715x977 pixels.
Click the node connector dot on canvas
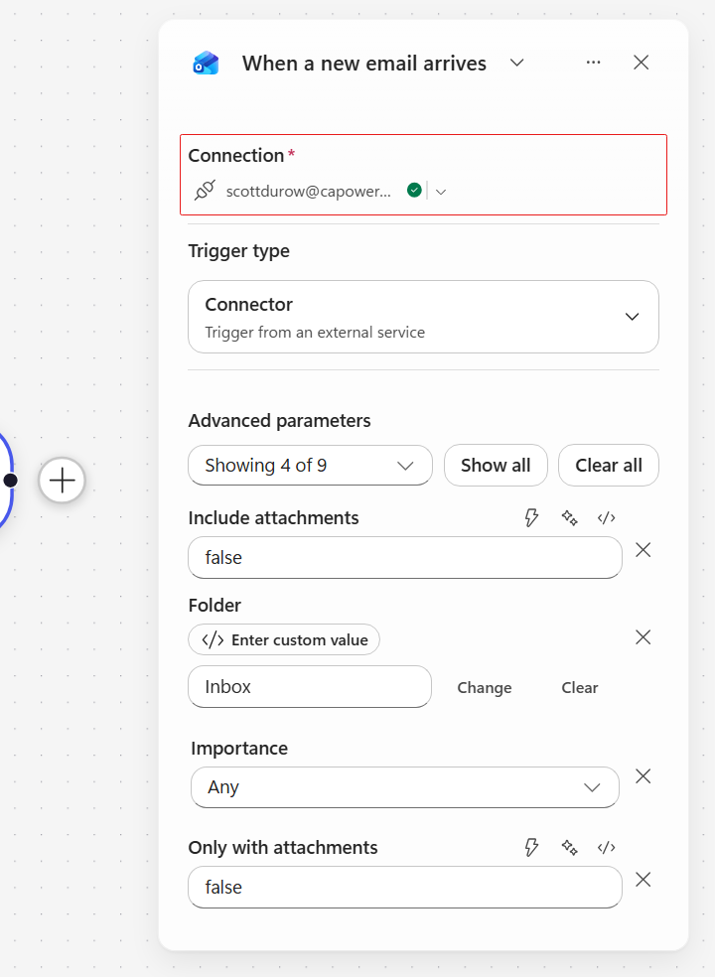click(x=10, y=481)
